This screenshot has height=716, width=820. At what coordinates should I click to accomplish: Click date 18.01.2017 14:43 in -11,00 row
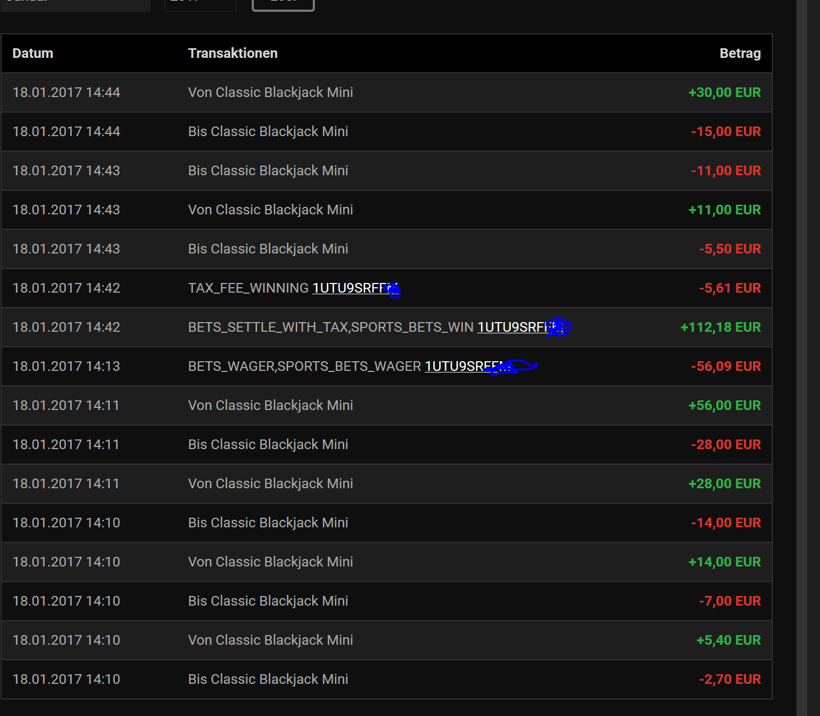point(66,170)
